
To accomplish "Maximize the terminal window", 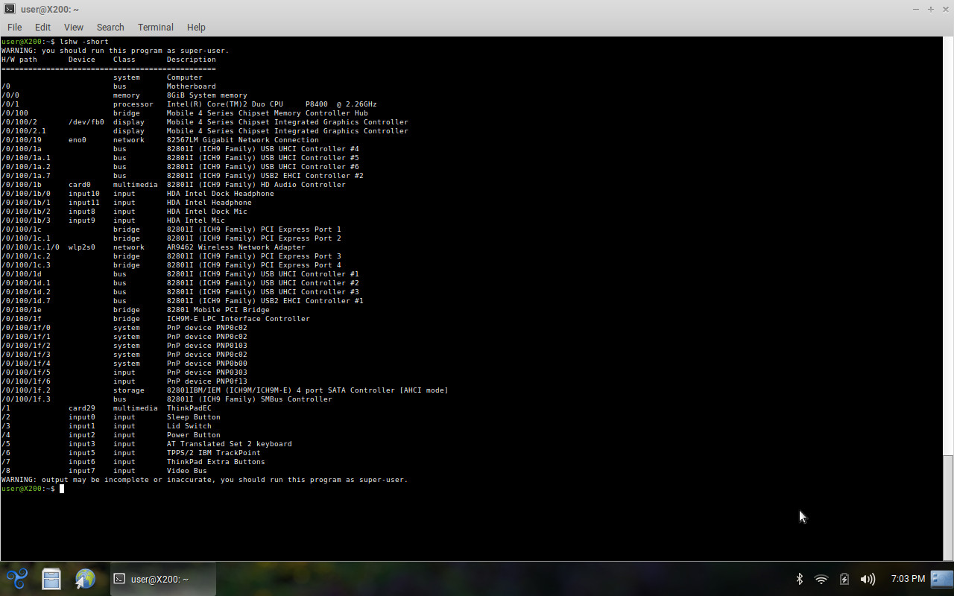I will tap(930, 9).
